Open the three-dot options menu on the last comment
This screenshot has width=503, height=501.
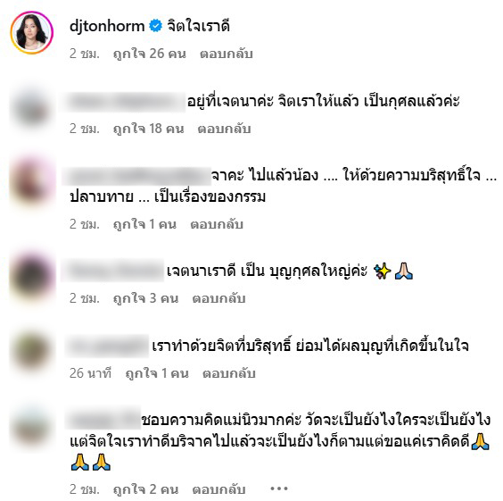click(279, 488)
